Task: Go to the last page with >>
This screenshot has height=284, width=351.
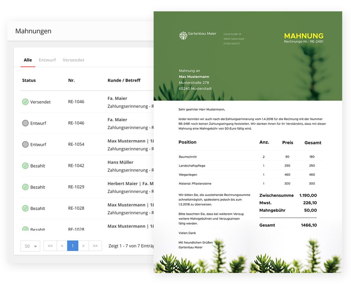Action: pos(95,246)
